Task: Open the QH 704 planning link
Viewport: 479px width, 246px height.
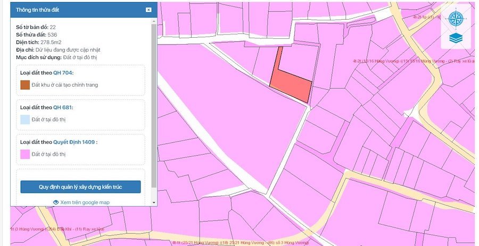Action: click(63, 73)
